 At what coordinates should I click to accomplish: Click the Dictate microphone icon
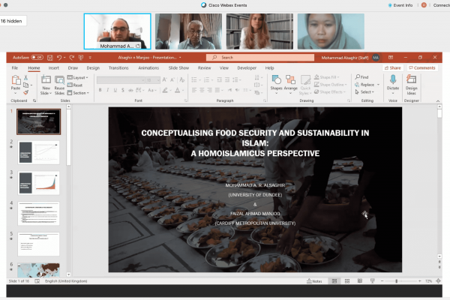(x=393, y=79)
